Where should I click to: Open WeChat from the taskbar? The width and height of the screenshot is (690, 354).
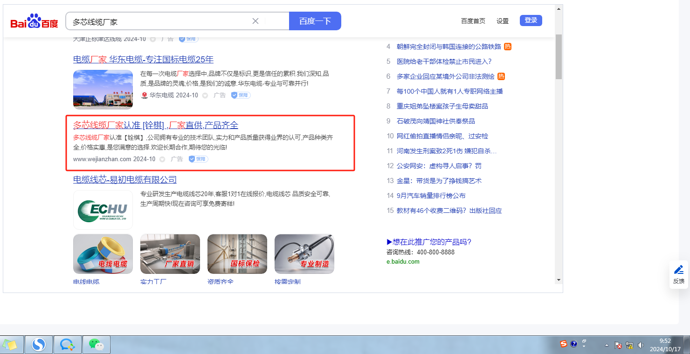[97, 345]
